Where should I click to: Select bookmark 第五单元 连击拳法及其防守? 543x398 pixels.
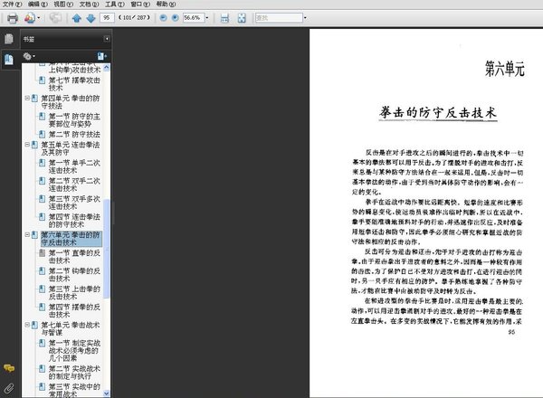coord(71,148)
